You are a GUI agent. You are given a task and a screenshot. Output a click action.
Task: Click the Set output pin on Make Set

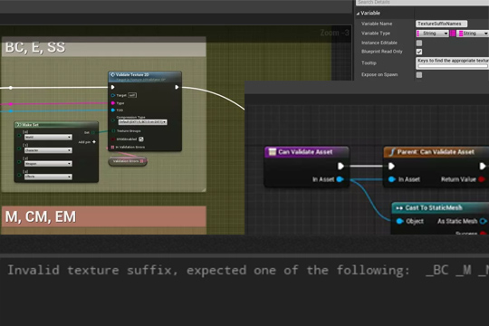93,132
